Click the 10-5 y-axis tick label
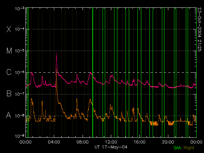Viewport: 204px width, 153px height. (x=20, y=51)
